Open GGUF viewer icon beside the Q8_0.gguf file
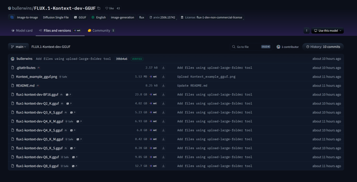The width and height of the screenshot is (357, 182). click(x=74, y=166)
